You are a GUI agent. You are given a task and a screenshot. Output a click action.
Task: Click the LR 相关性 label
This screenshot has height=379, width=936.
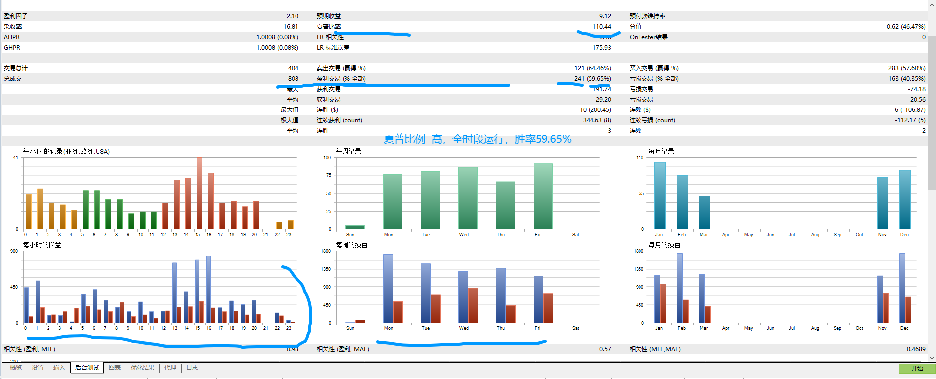330,37
